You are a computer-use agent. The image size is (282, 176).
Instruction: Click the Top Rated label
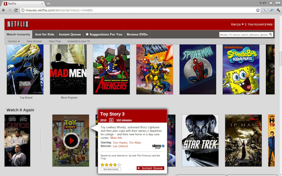click(26, 98)
